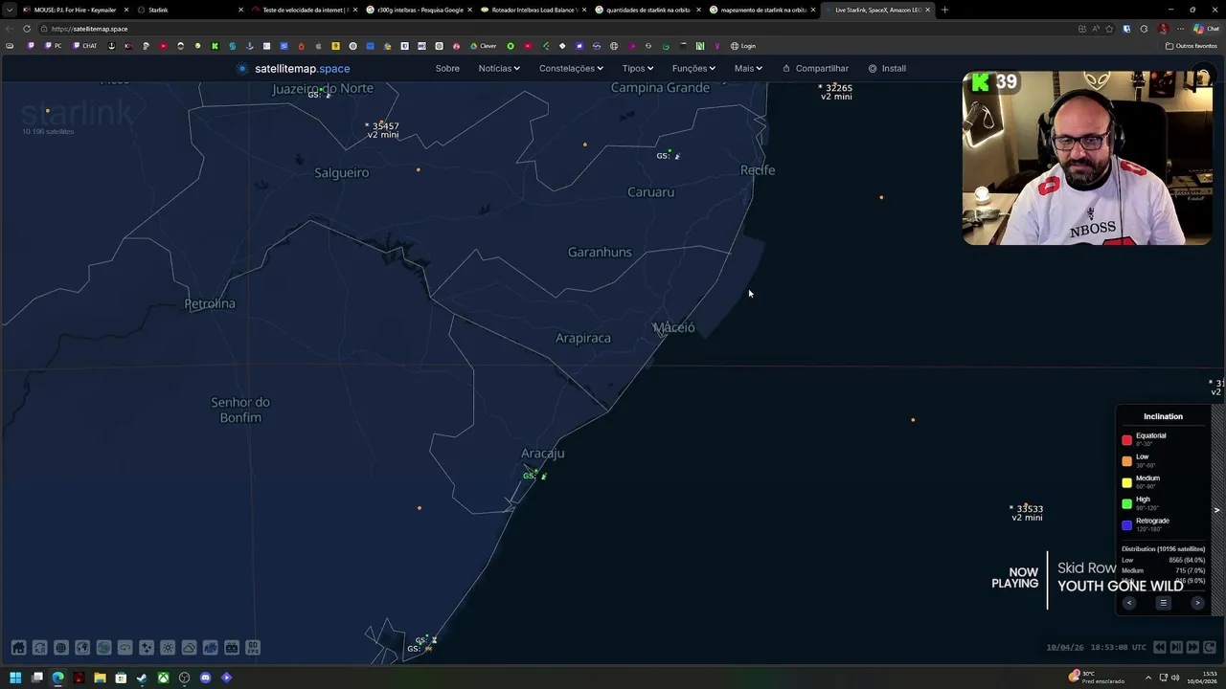Expand the Mais dropdown

point(748,69)
